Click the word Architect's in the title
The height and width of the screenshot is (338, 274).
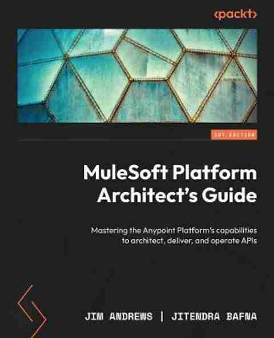(x=147, y=196)
